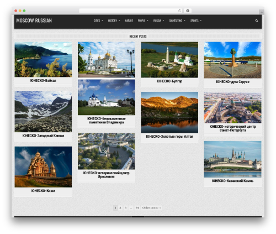Viewport: 276px width, 234px height.
Task: Select pagination page 1
Action: point(115,208)
